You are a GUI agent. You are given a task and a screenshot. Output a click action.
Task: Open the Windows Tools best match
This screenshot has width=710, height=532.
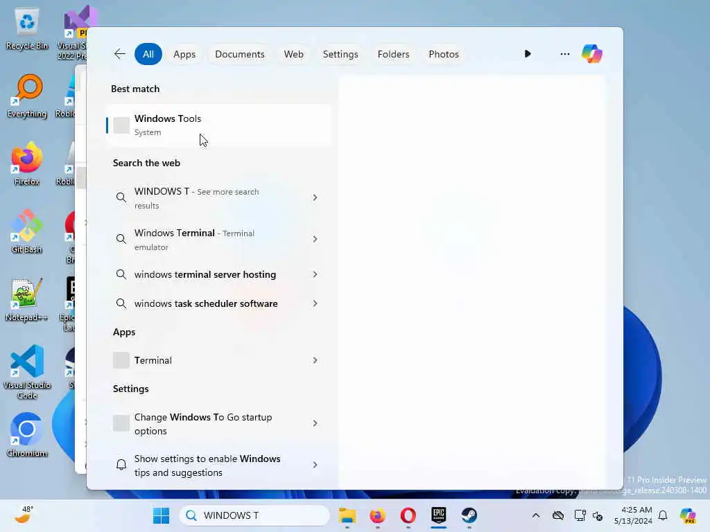218,125
